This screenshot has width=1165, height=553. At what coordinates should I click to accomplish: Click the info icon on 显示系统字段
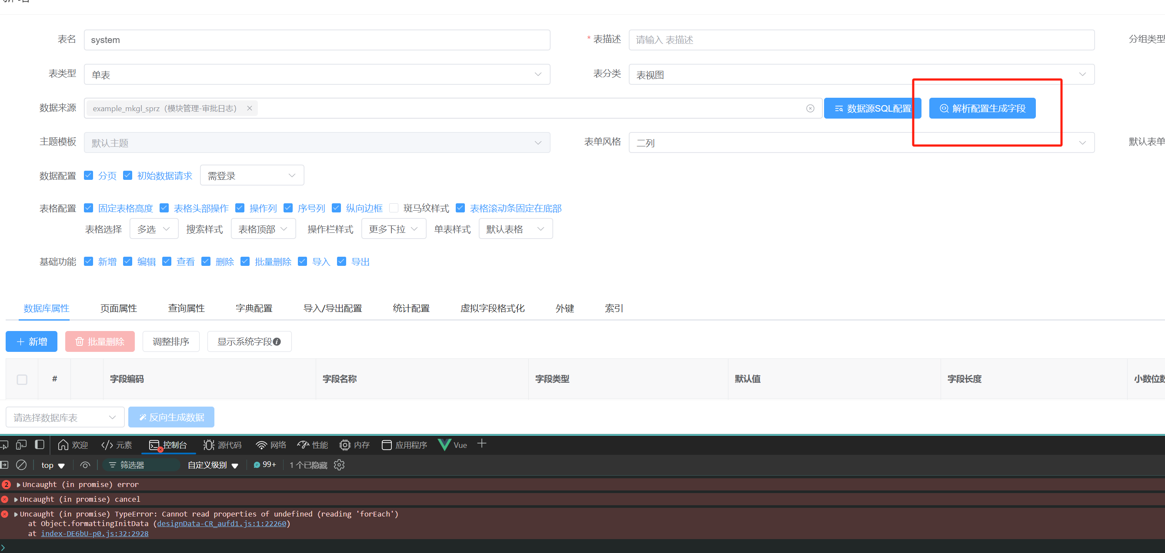(x=277, y=342)
